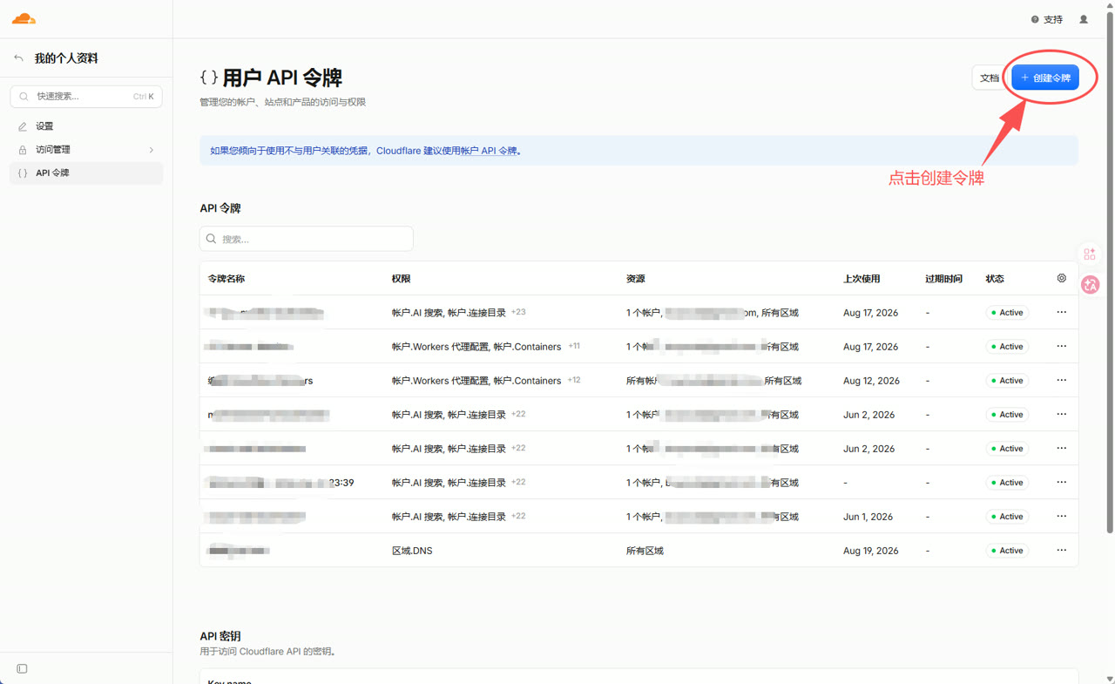The width and height of the screenshot is (1115, 684).
Task: Click the 状态 column header
Action: coord(995,279)
